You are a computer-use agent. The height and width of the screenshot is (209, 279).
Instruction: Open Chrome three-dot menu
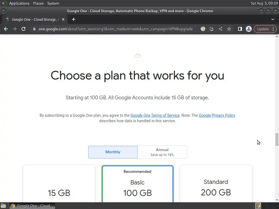coord(273,29)
